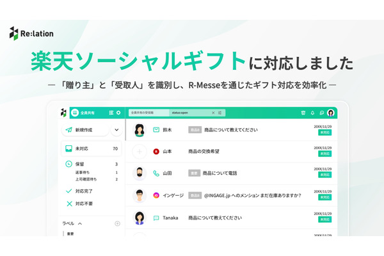Click the Instagram icon next to インゲージ
Viewport: 384px width, 256px height.
pyautogui.click(x=156, y=195)
